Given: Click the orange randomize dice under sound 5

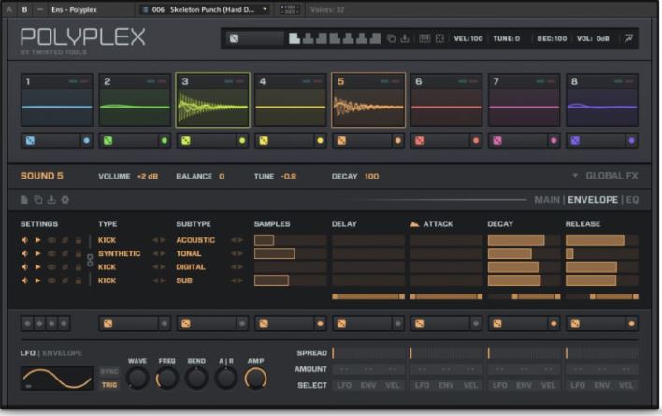Looking at the screenshot, I should (341, 141).
